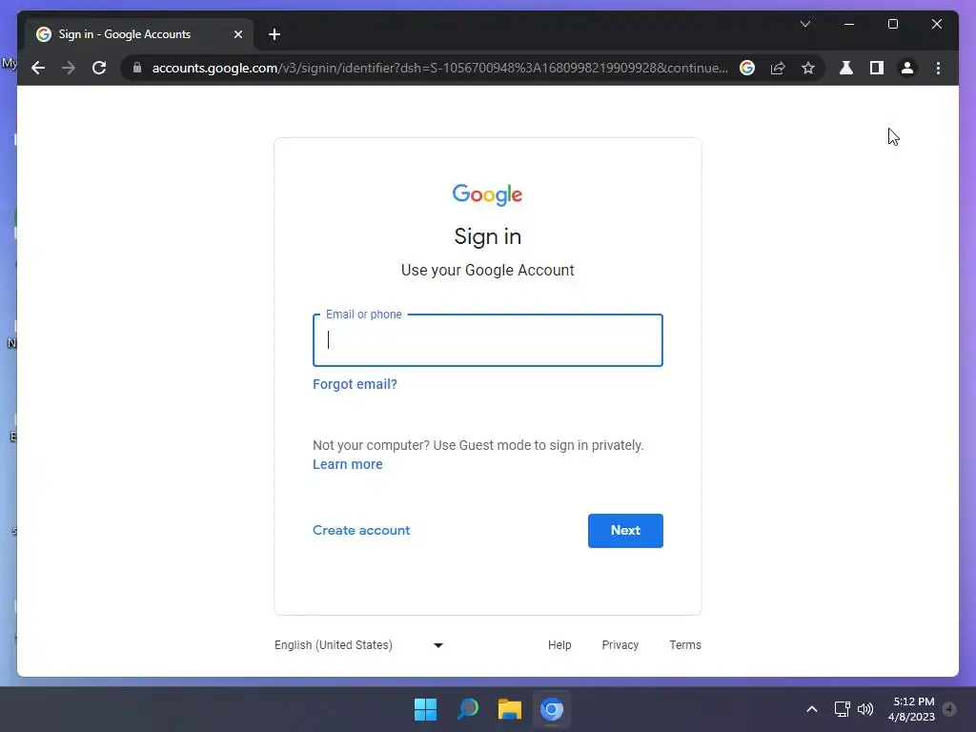The width and height of the screenshot is (976, 732).
Task: View site security lock info
Action: click(x=137, y=68)
